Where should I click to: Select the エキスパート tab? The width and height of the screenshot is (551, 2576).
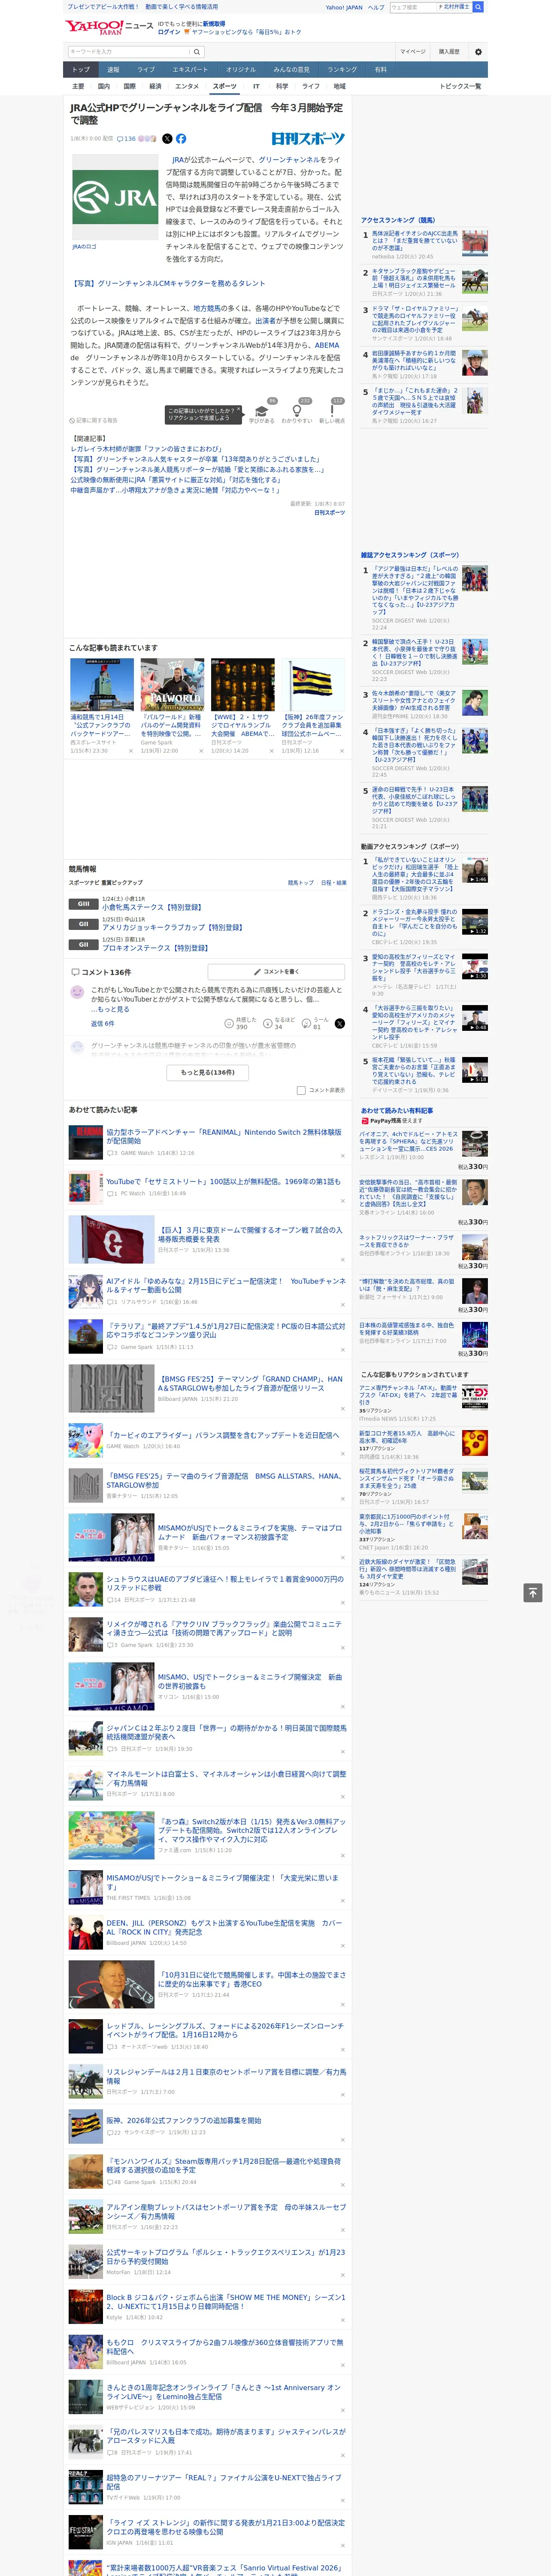190,70
